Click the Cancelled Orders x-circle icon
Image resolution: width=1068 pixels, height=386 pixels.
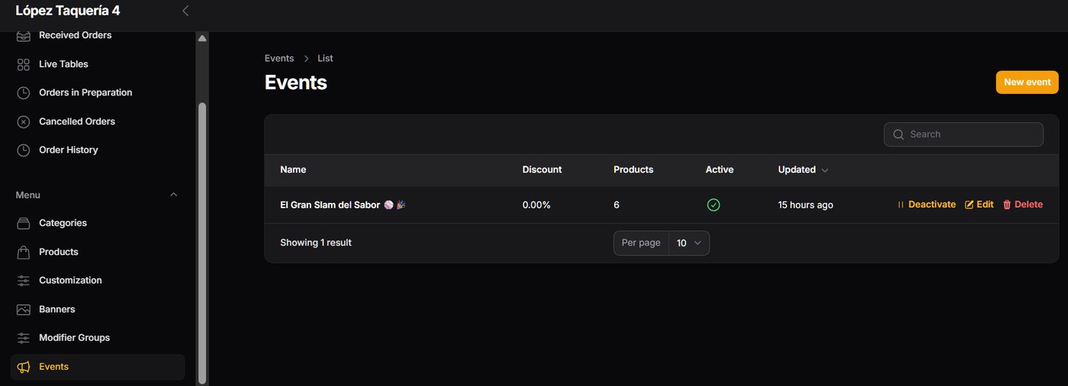coord(24,121)
